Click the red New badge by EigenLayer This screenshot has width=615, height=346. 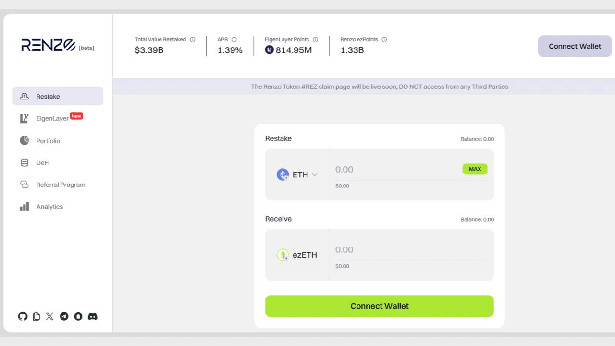(76, 116)
